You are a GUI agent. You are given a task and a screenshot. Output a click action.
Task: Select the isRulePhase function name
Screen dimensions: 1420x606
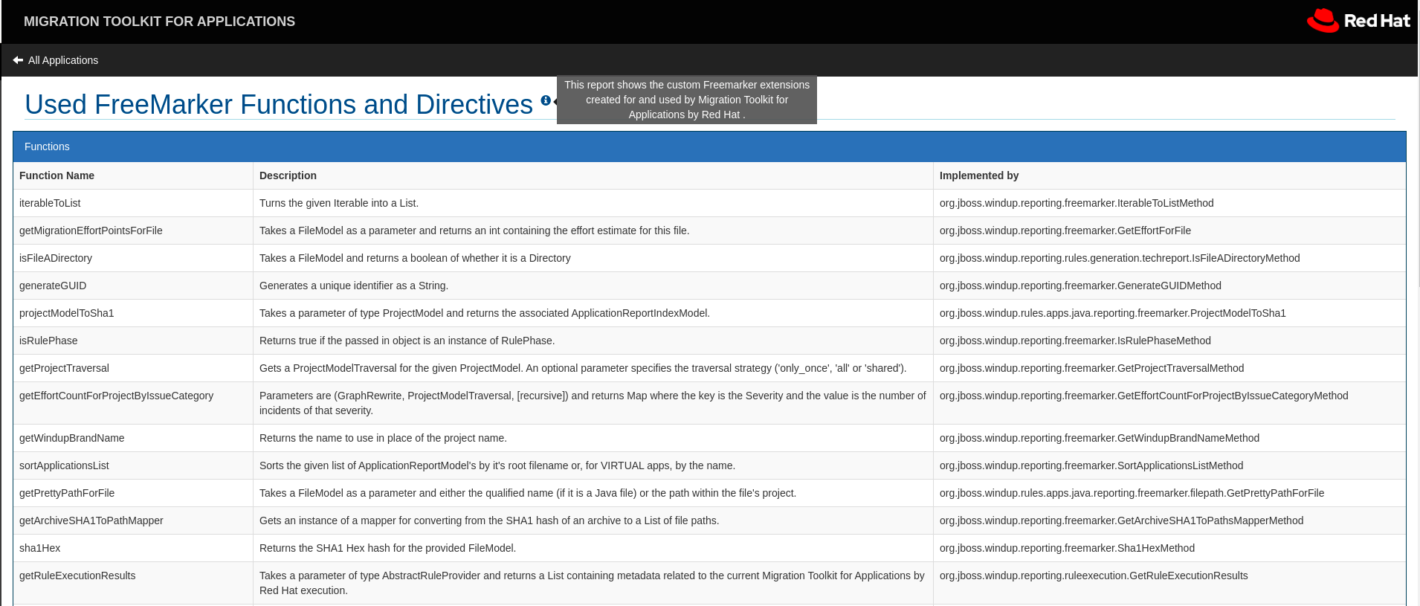pyautogui.click(x=48, y=341)
